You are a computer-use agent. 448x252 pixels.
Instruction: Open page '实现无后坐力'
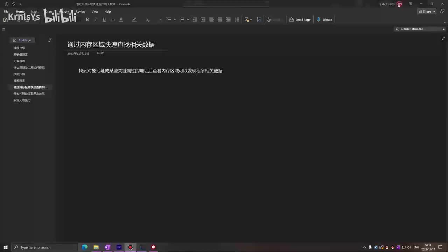[x=22, y=100]
